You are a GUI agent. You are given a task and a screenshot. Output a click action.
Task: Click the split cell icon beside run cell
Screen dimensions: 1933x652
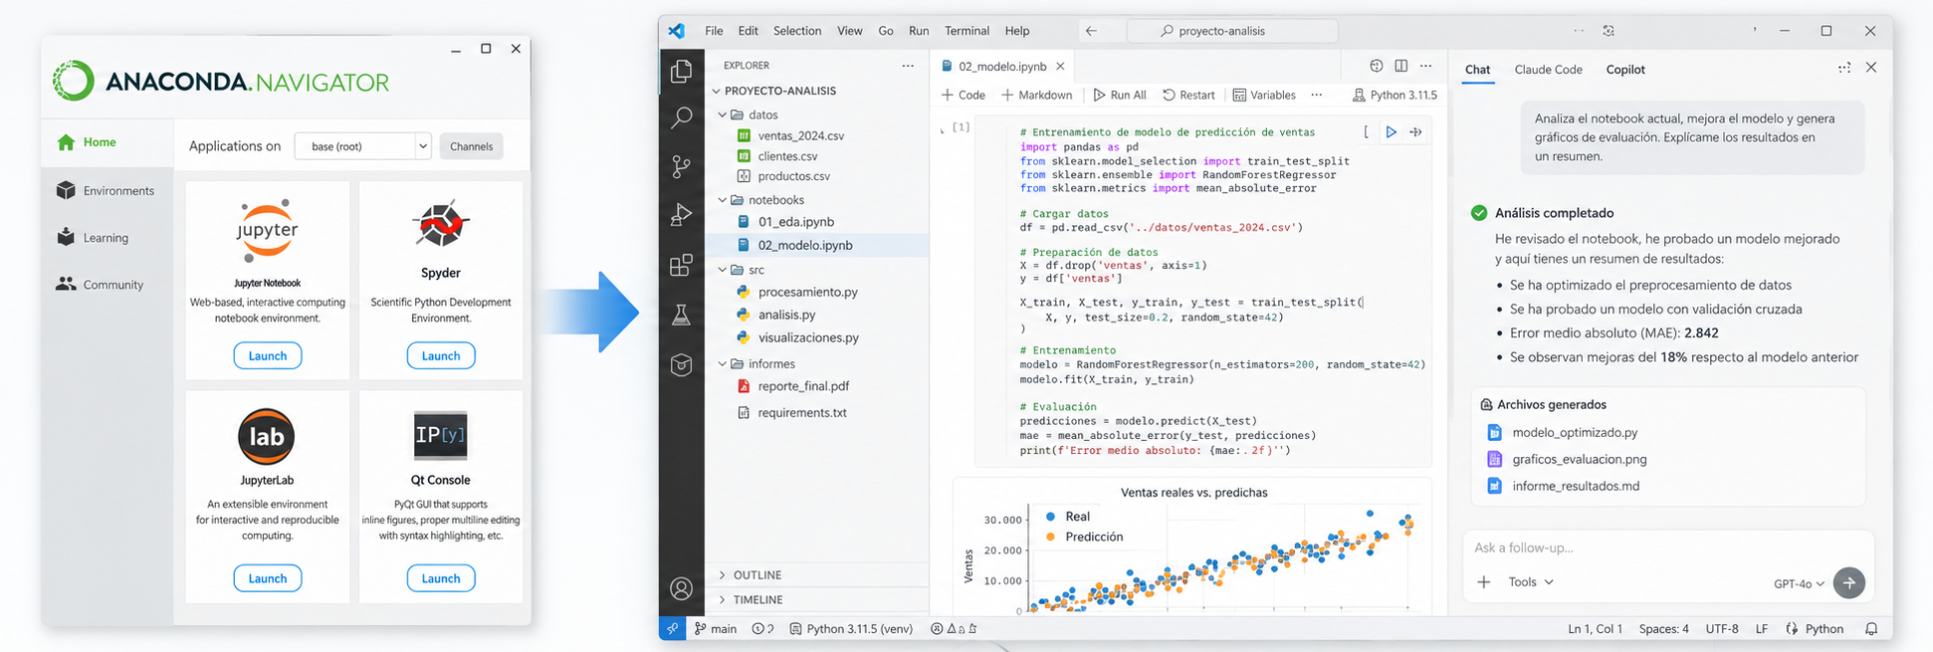pos(1415,131)
